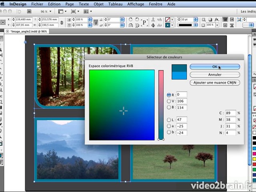256x192 pixels.
Task: Open Adobe Bridge from the toolbar
Action: click(29, 11)
